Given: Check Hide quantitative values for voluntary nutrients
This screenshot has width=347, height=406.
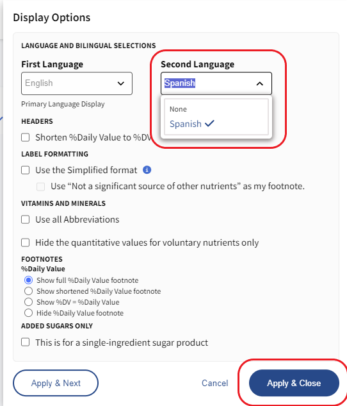Looking at the screenshot, I should pyautogui.click(x=26, y=242).
